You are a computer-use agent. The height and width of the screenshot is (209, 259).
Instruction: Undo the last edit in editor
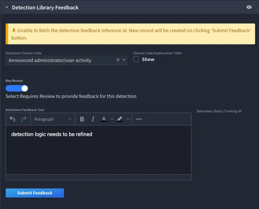click(x=12, y=119)
